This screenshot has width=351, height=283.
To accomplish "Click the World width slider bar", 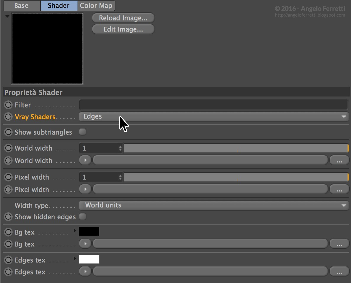I will click(236, 148).
